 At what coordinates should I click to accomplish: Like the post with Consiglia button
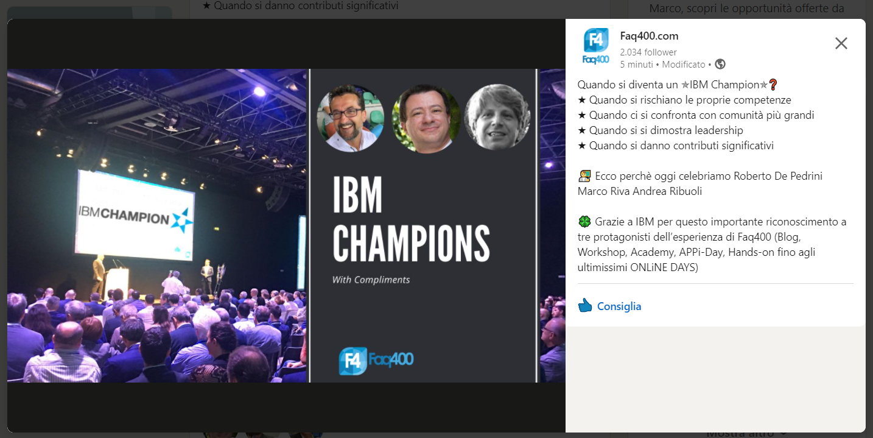[609, 306]
